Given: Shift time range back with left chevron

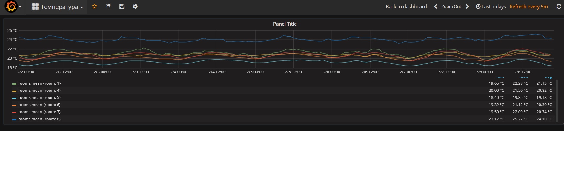Looking at the screenshot, I should 435,7.
